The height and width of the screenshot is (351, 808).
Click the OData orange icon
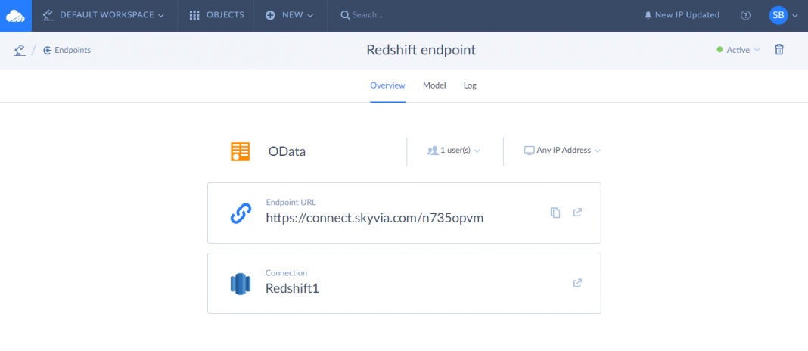(240, 151)
